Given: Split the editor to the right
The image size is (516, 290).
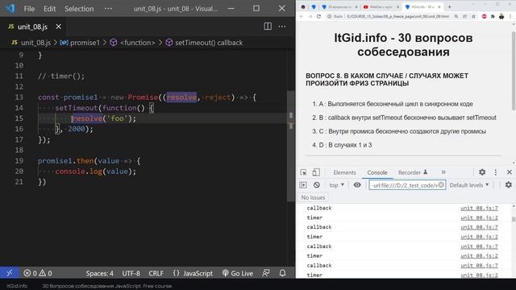Looking at the screenshot, I should (268, 27).
